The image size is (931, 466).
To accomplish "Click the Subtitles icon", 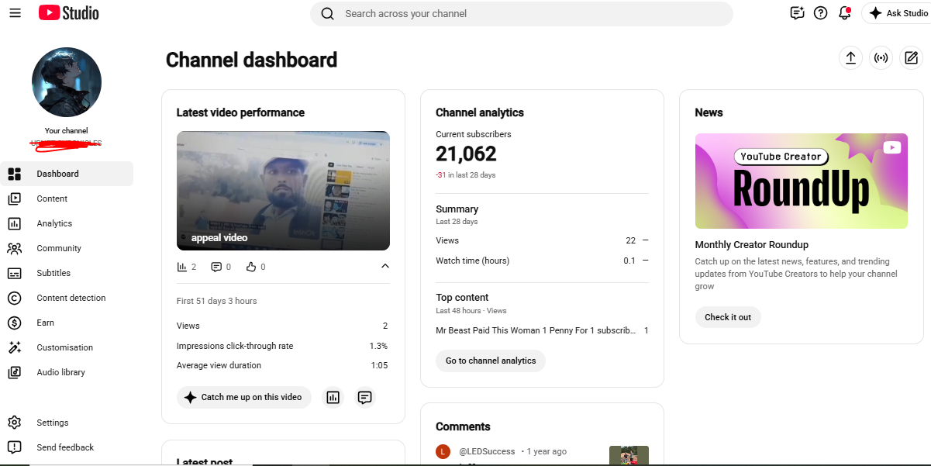I will pos(14,273).
